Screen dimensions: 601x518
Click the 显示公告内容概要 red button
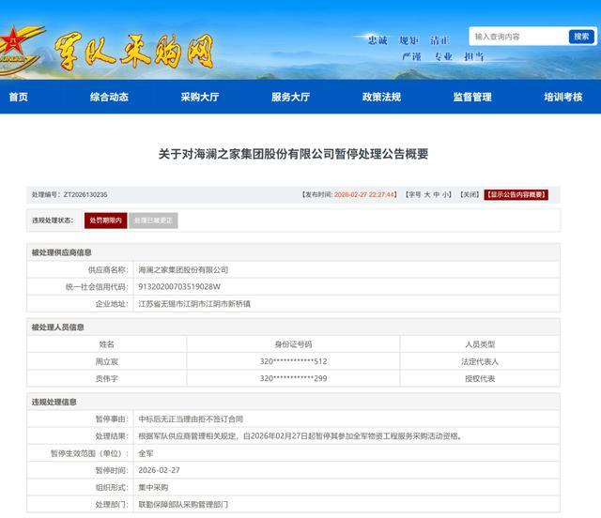pyautogui.click(x=516, y=194)
